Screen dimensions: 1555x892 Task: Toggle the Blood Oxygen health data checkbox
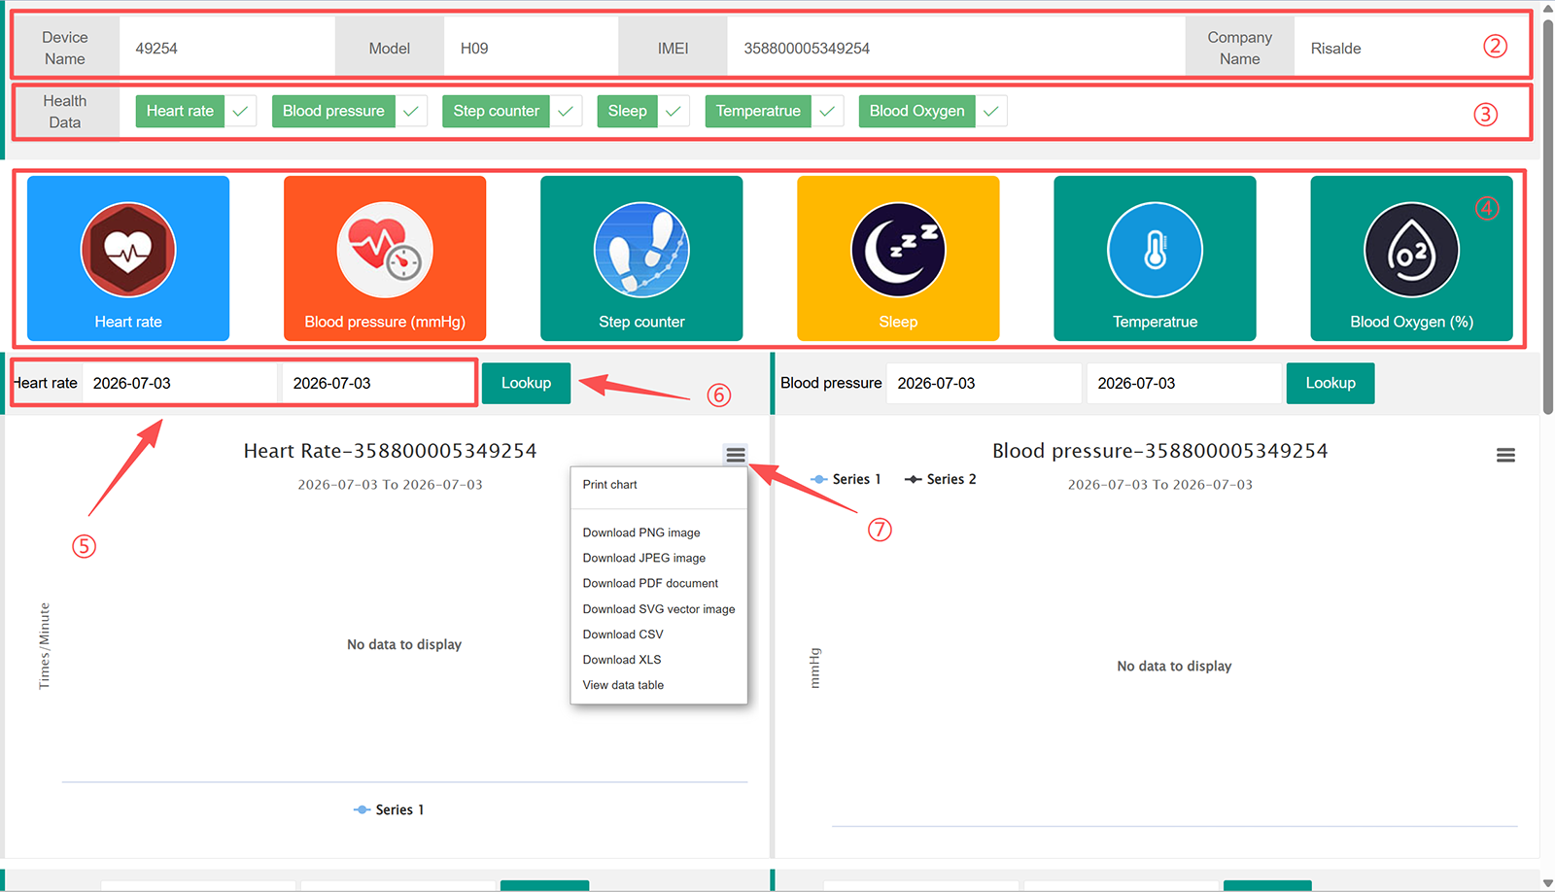click(991, 111)
